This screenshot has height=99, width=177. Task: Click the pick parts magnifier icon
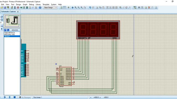pos(120,7)
